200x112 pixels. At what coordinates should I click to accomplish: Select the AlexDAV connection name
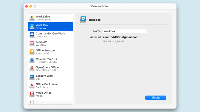[x=41, y=42]
